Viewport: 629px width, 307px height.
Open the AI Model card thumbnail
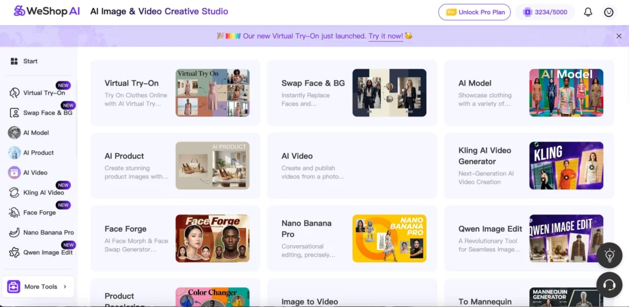(566, 93)
